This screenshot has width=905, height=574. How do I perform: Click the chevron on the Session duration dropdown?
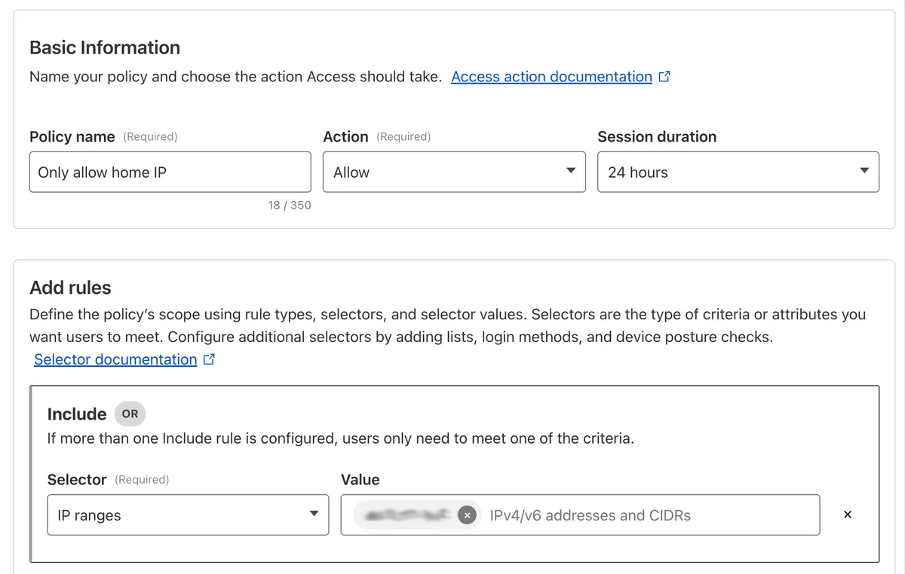(864, 172)
